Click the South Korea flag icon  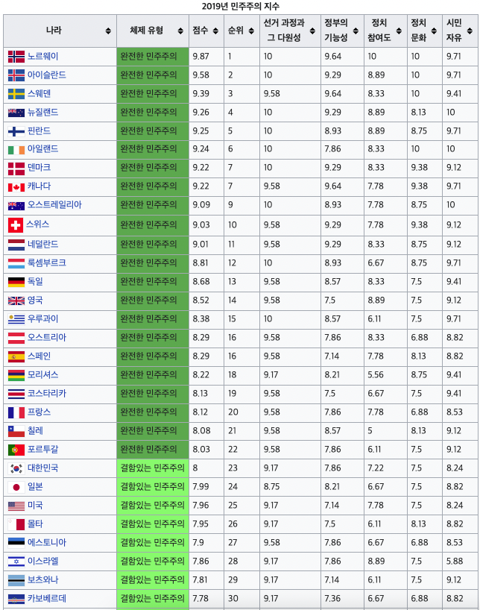click(x=16, y=469)
